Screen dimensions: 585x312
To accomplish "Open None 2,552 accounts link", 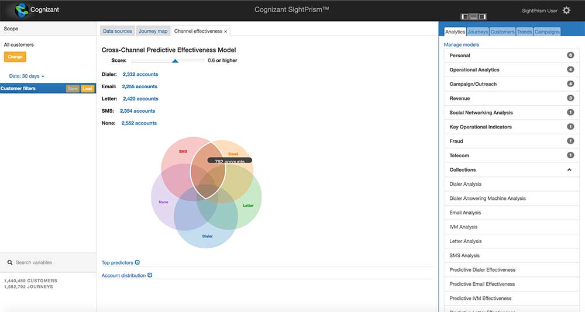I will pos(139,123).
